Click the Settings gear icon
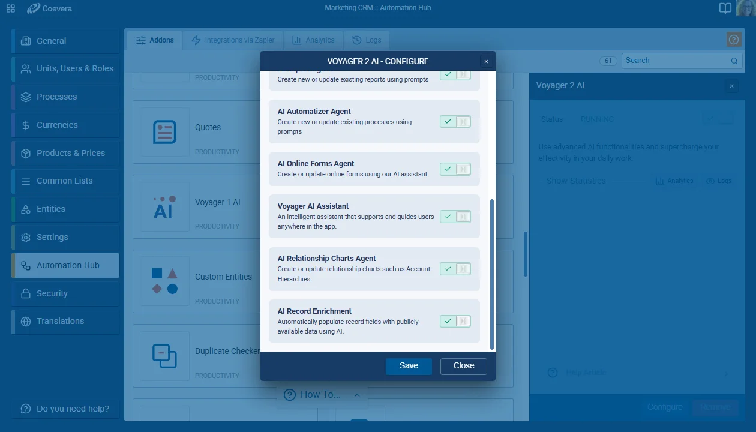The width and height of the screenshot is (756, 432). [26, 237]
